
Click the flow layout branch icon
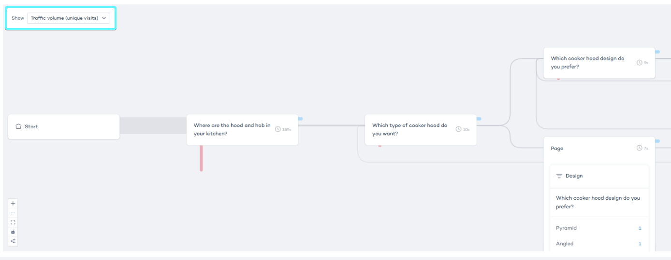[13, 241]
